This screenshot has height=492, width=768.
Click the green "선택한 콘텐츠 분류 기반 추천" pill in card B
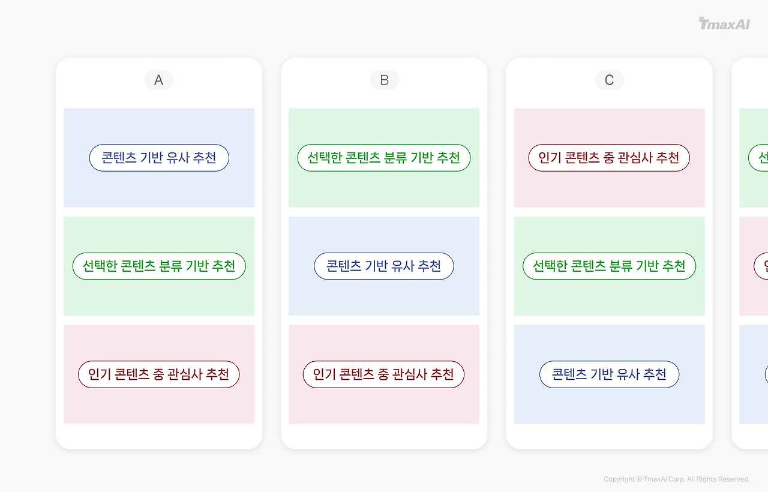point(384,158)
